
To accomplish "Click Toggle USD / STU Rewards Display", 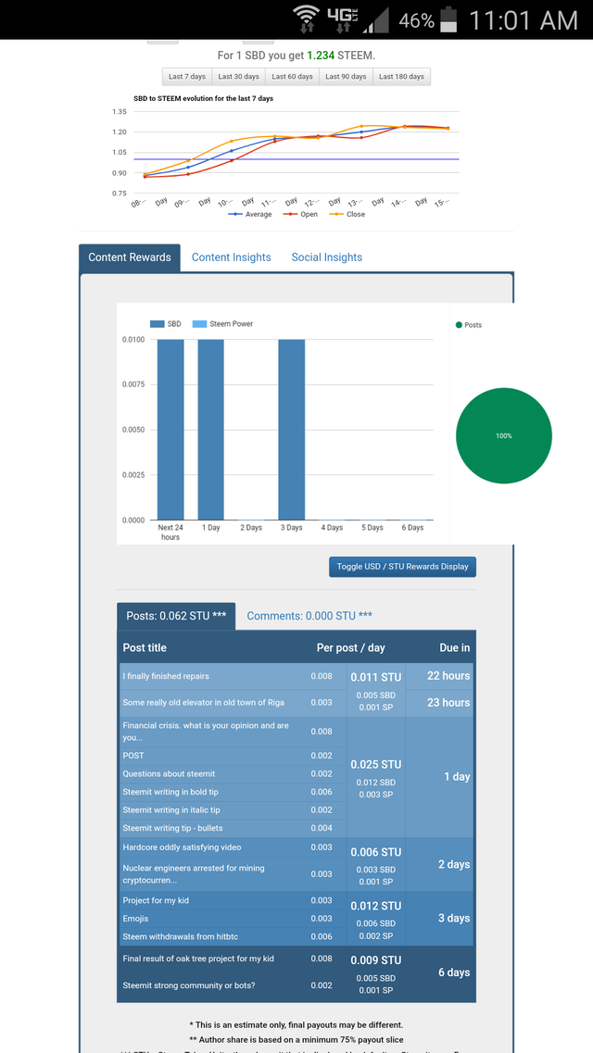I will click(x=402, y=567).
